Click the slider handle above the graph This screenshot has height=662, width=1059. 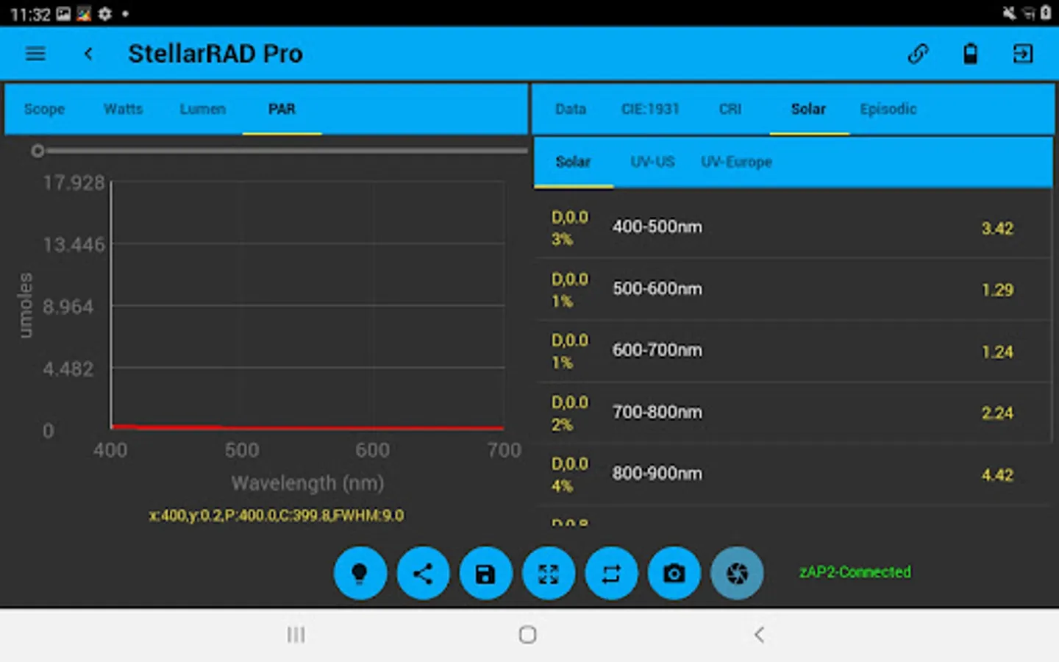pos(38,151)
